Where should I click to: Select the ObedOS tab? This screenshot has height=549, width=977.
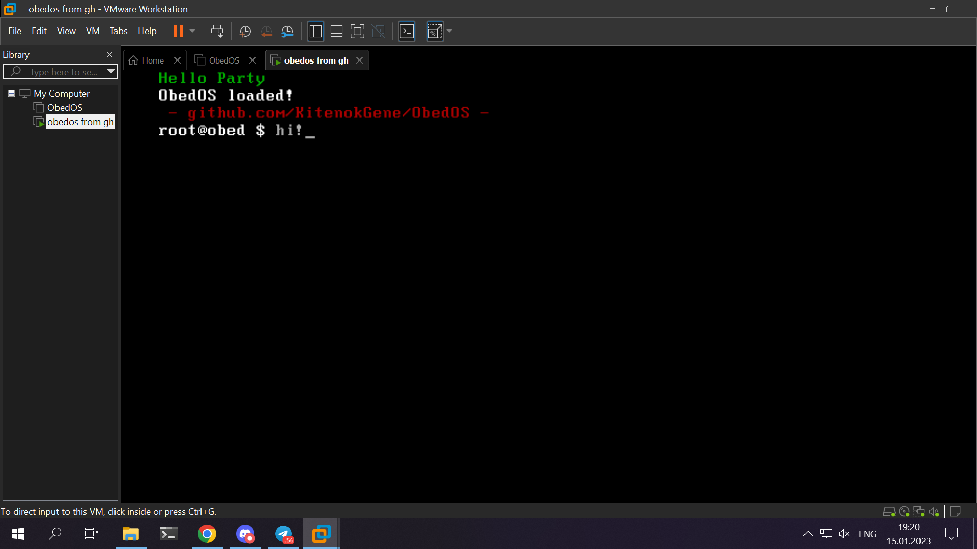pyautogui.click(x=223, y=60)
